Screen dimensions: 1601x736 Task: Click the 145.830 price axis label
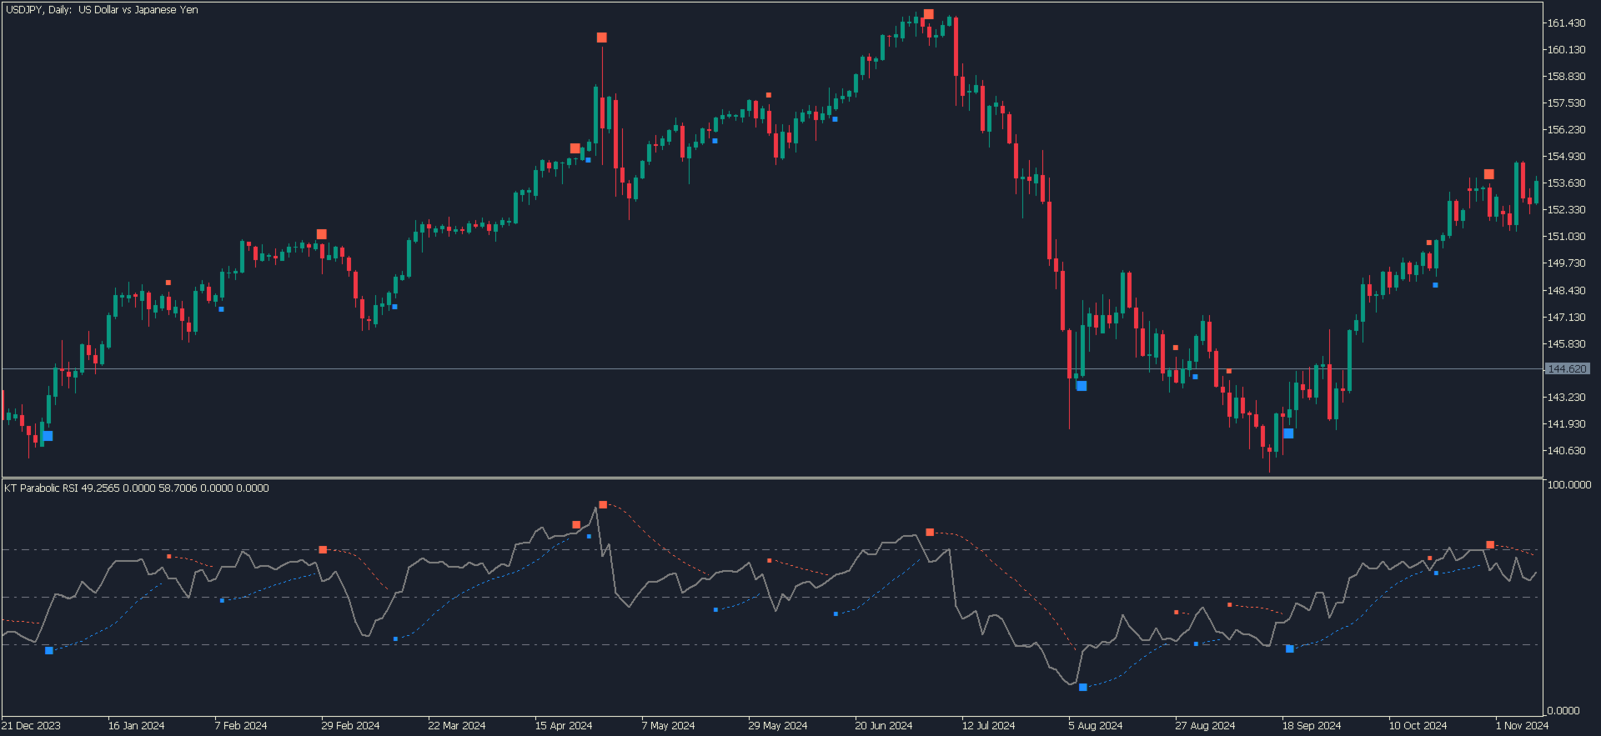pyautogui.click(x=1566, y=344)
